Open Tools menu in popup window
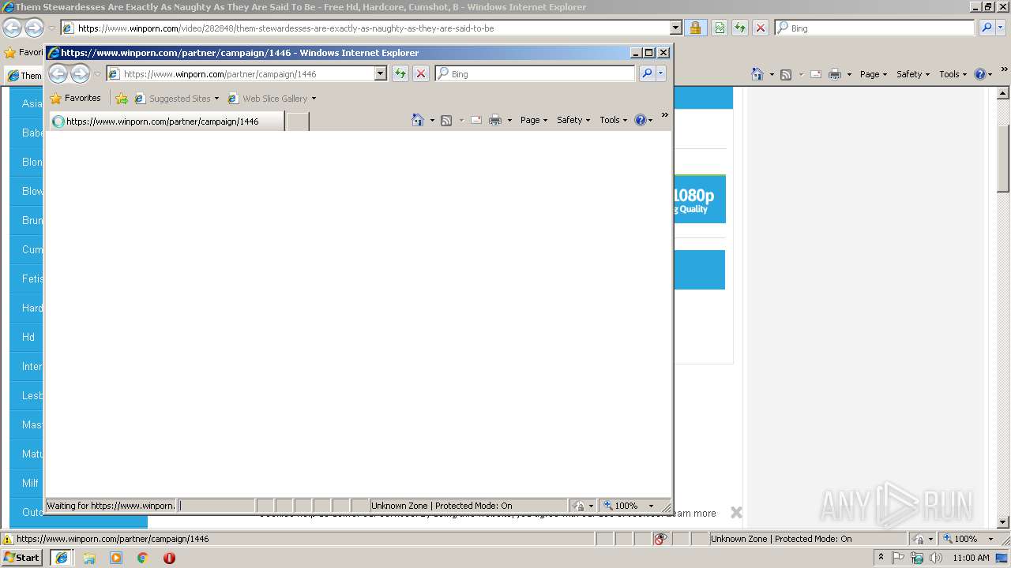The image size is (1011, 568). 613,120
